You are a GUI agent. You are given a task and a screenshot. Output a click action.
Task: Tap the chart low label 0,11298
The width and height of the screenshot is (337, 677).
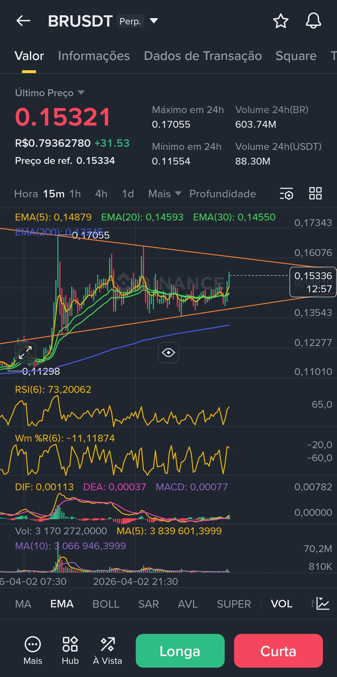(x=41, y=371)
